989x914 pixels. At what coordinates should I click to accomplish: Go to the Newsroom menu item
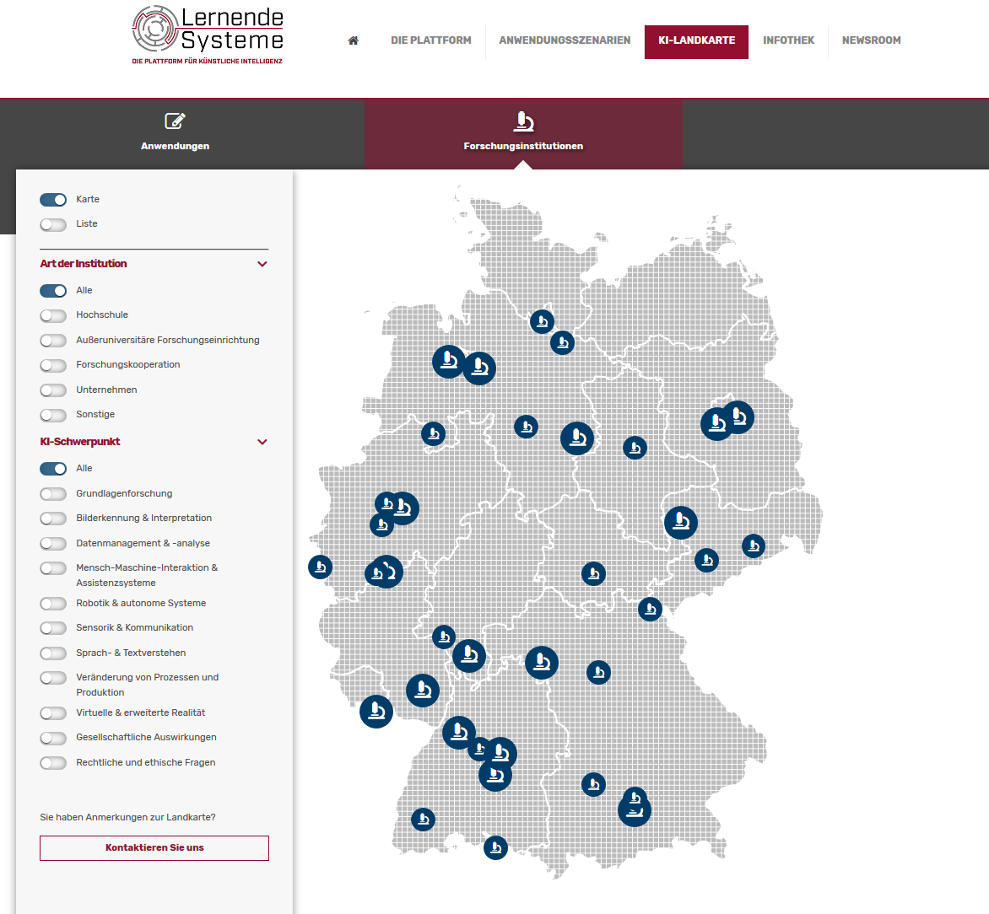tap(871, 40)
